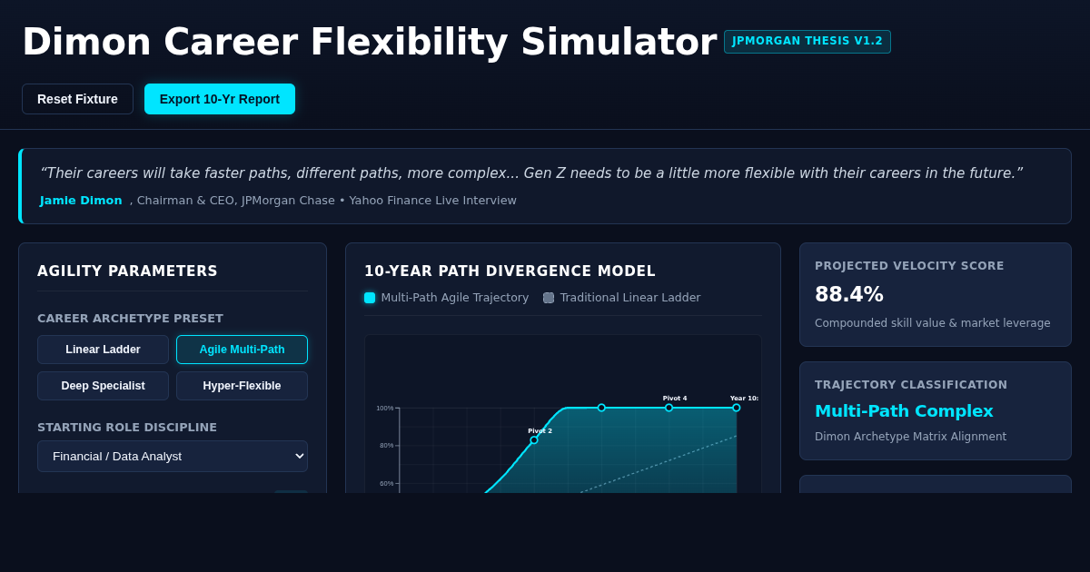Toggle the Traditional Linear Ladder legend swatch
The width and height of the screenshot is (1090, 572).
(x=549, y=298)
